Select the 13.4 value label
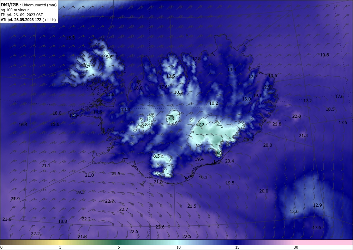Viewport: 353px width, 250px height. [232, 70]
